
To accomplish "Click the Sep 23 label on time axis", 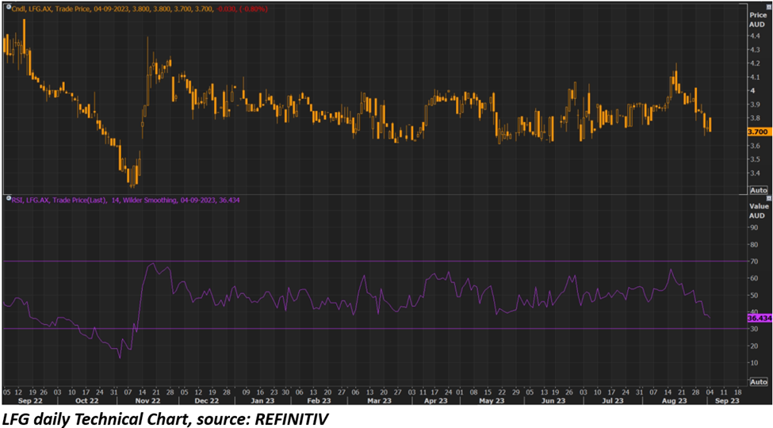I will click(729, 401).
